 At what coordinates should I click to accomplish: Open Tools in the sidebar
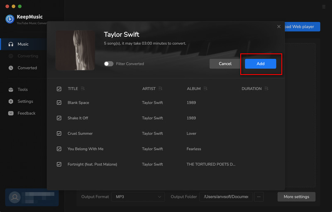[23, 89]
